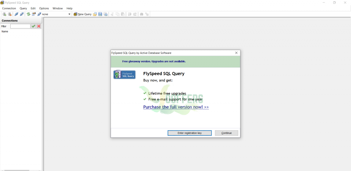Click the 'Lifetime free upgrades' text
Image resolution: width=351 pixels, height=171 pixels.
coord(167,93)
